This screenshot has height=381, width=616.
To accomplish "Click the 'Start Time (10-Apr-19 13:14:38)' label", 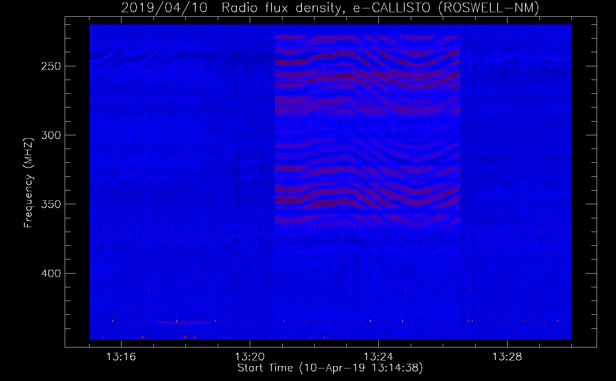I will pos(330,368).
